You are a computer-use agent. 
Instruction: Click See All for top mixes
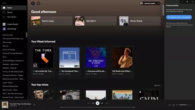click(157, 85)
